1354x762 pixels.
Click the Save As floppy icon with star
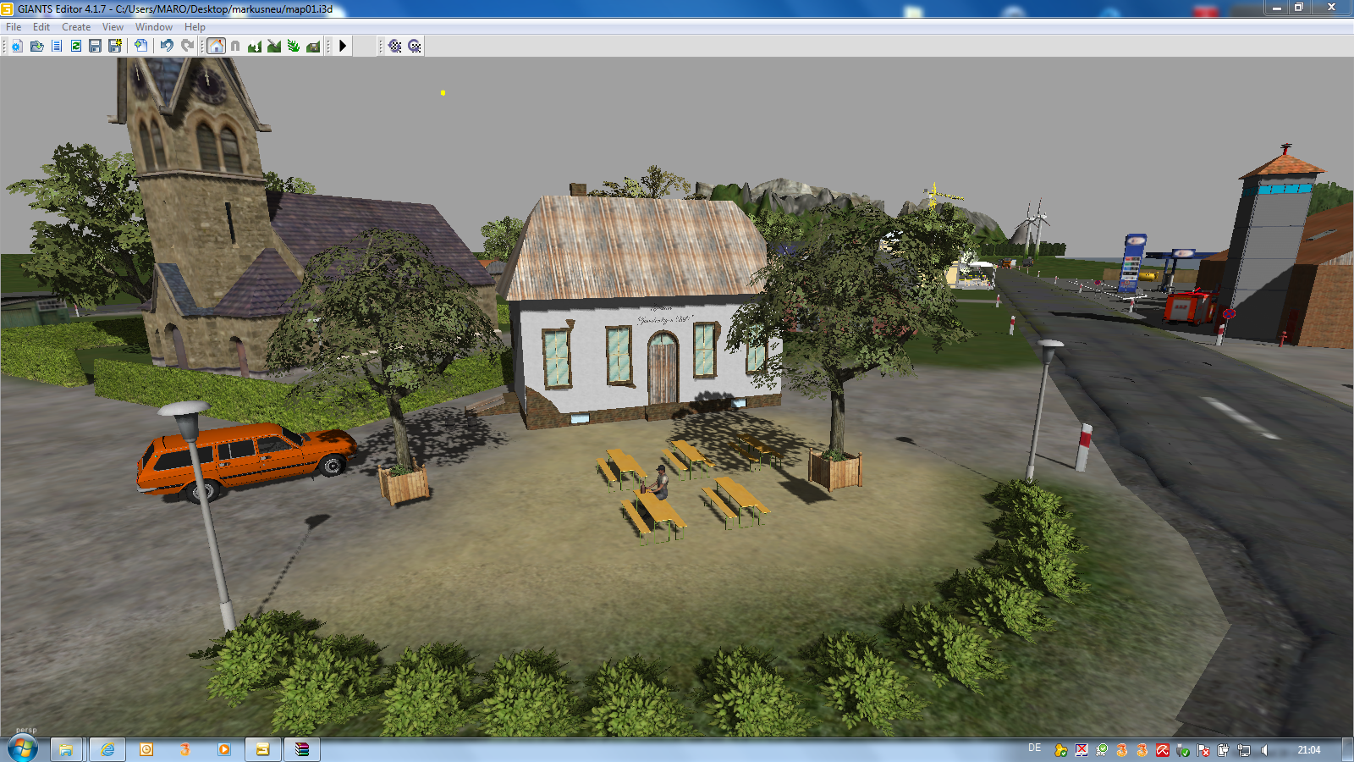click(114, 46)
